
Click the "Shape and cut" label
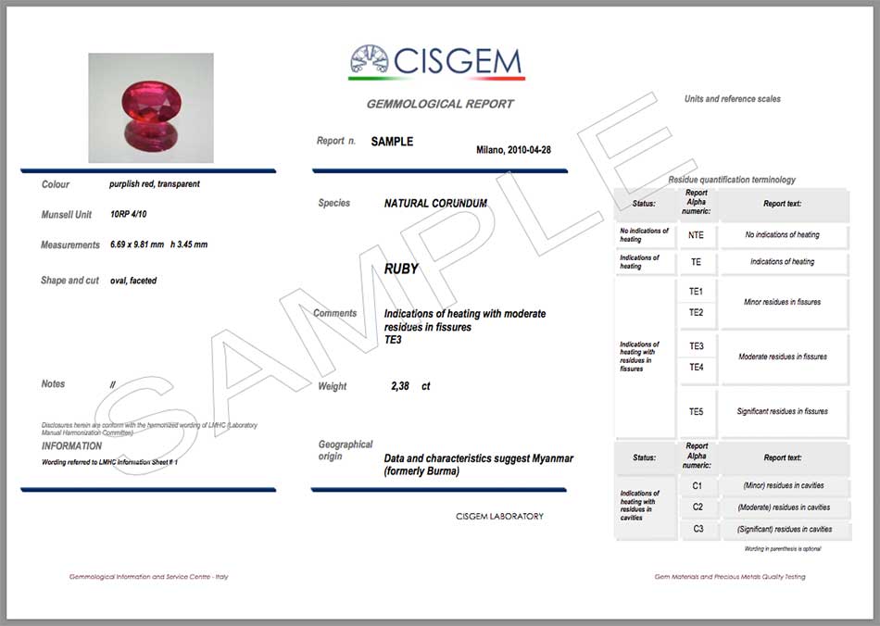pos(69,281)
